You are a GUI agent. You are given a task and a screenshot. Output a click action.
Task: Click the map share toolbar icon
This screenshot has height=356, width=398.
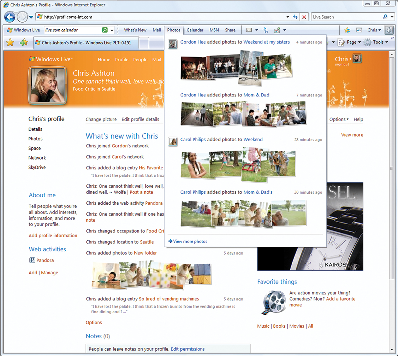point(277,30)
